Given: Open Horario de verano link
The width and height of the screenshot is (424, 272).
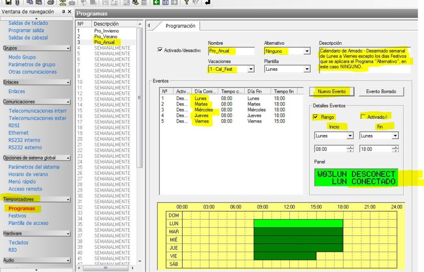Looking at the screenshot, I should coord(28,174).
